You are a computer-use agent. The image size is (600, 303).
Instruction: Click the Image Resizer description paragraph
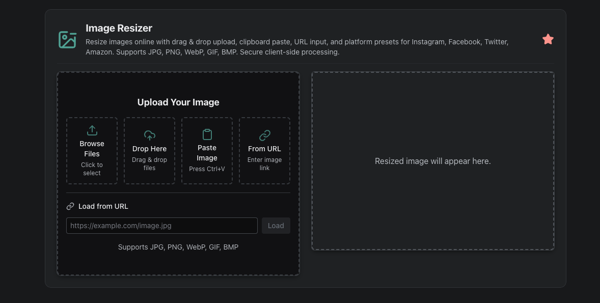(297, 47)
